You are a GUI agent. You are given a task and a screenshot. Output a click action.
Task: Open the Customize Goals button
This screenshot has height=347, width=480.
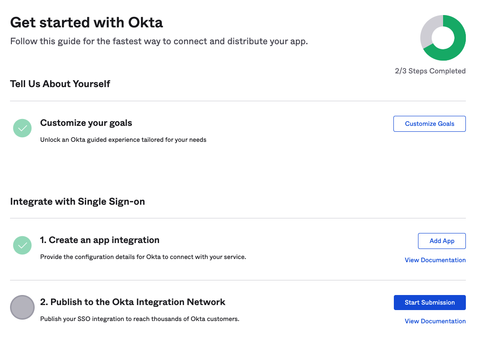click(429, 124)
